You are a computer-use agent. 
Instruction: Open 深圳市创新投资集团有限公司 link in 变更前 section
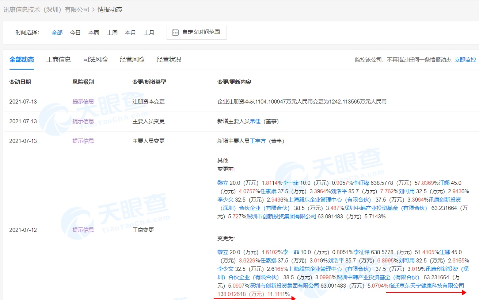coord(281,217)
